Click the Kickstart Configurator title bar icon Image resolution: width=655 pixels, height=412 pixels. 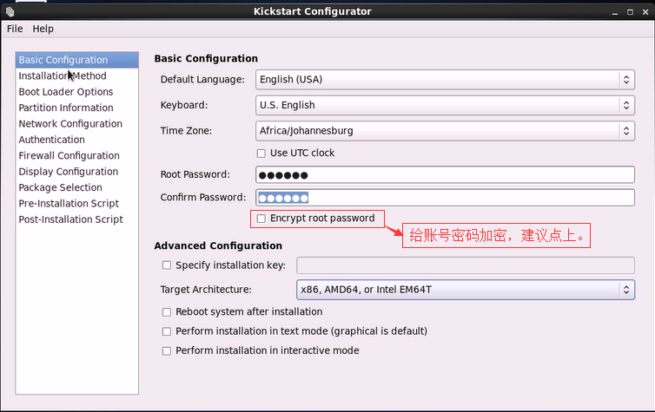tap(10, 12)
